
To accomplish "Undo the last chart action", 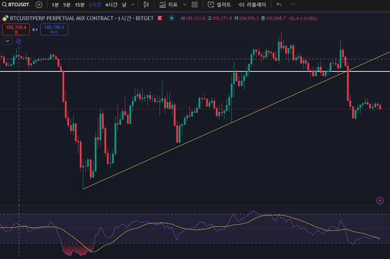I will pos(279,5).
